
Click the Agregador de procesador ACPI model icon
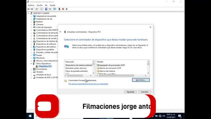pos(98,65)
